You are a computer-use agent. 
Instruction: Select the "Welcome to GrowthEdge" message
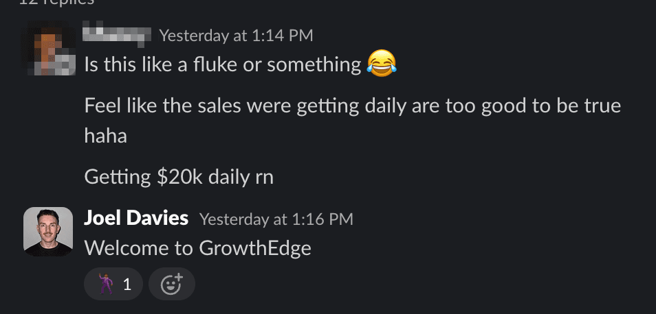197,247
